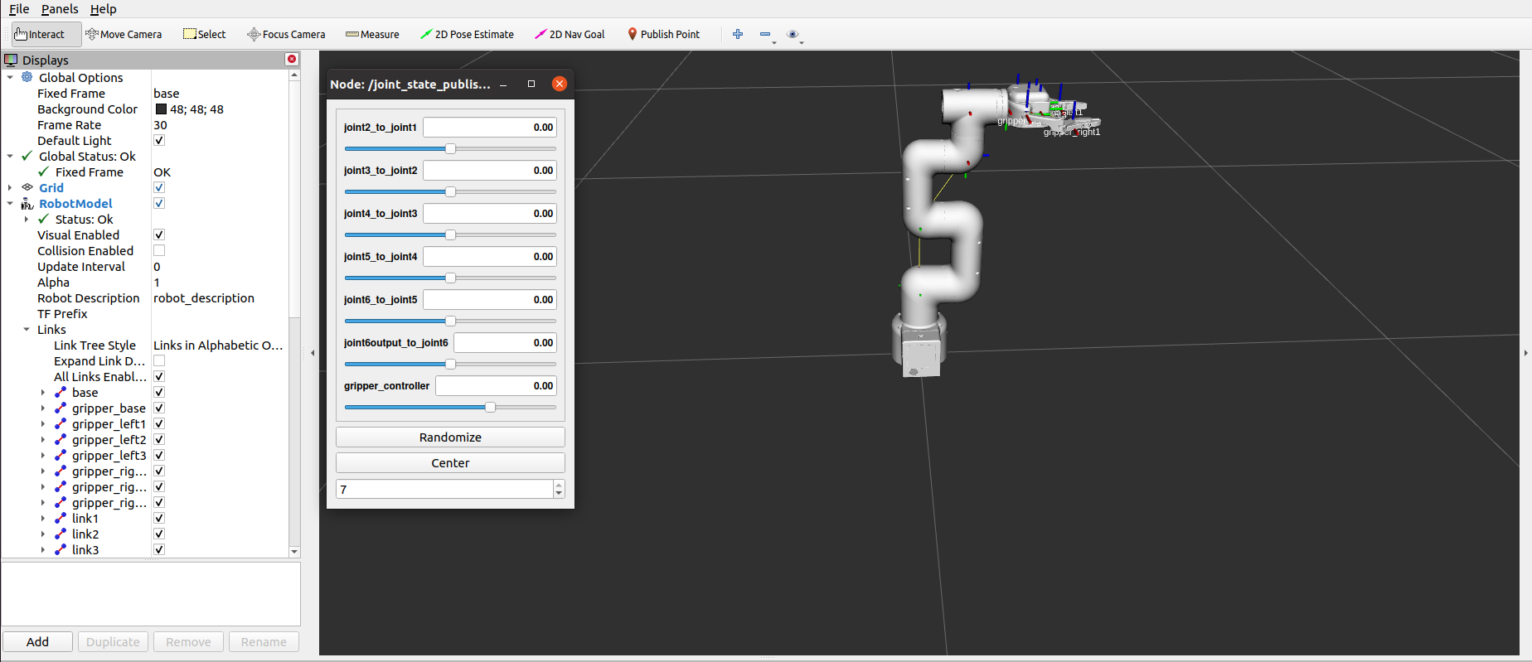Collapse the Links section
Image resolution: width=1532 pixels, height=662 pixels.
(x=27, y=329)
